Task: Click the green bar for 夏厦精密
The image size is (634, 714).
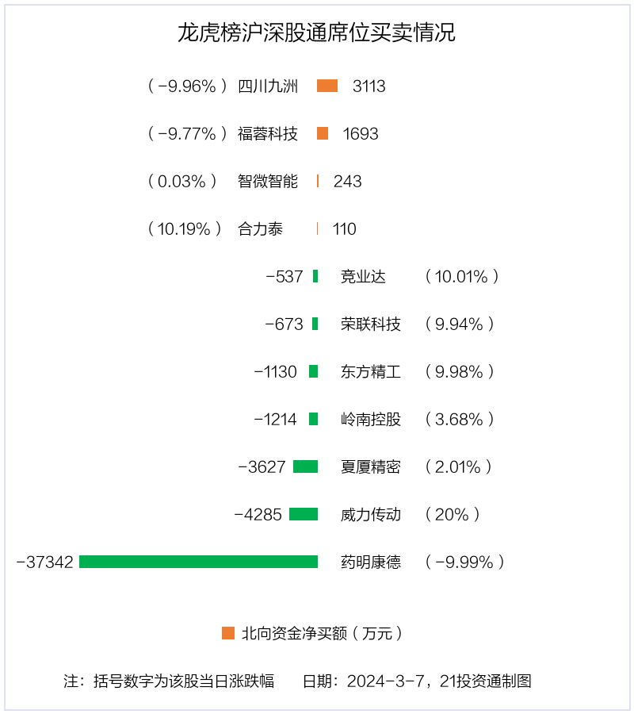Action: (306, 466)
